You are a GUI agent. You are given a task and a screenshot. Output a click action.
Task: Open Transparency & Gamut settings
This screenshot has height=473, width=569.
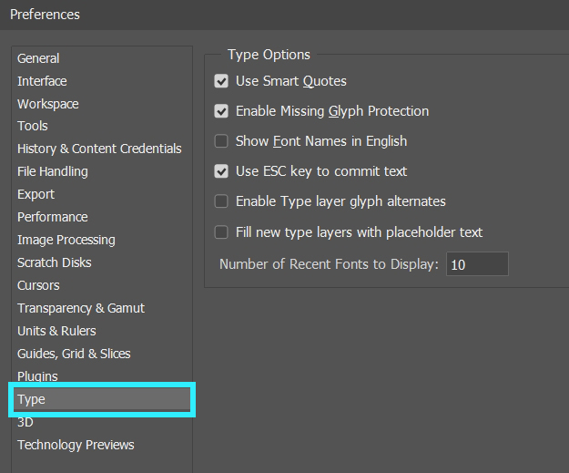(x=81, y=308)
